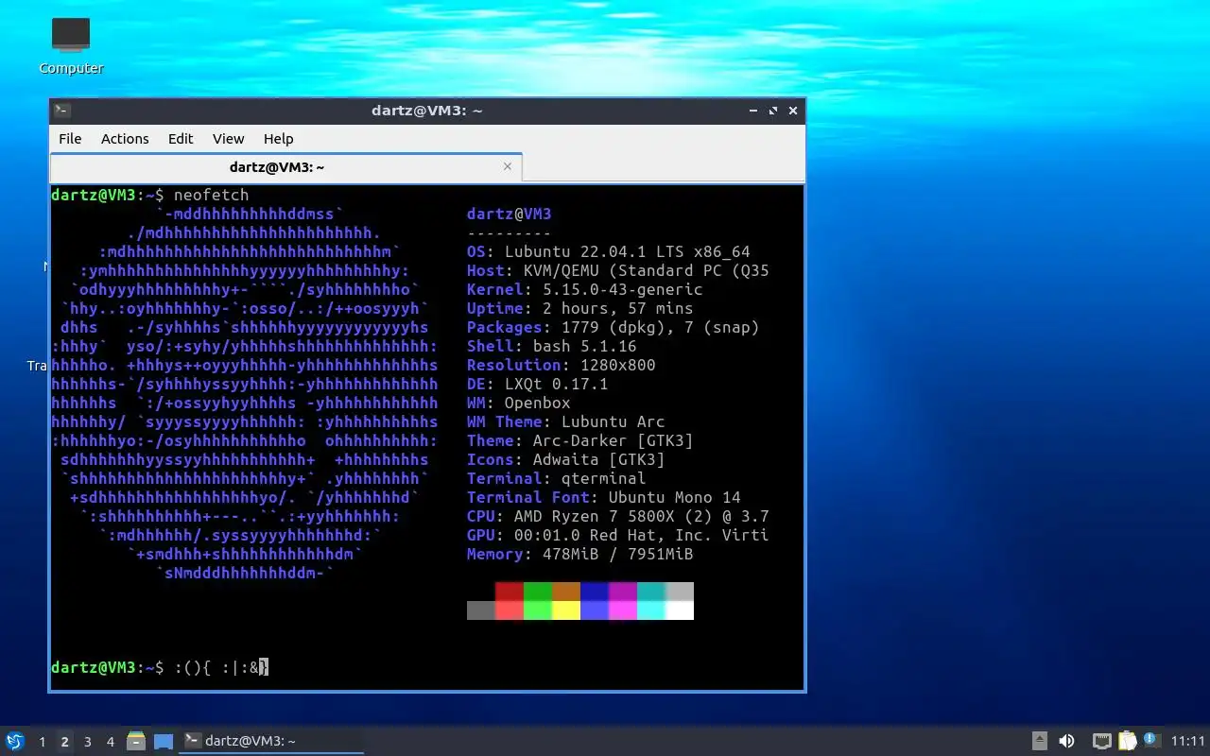Click the terminal icon in the window title bar
Image resolution: width=1210 pixels, height=756 pixels.
pyautogui.click(x=61, y=111)
